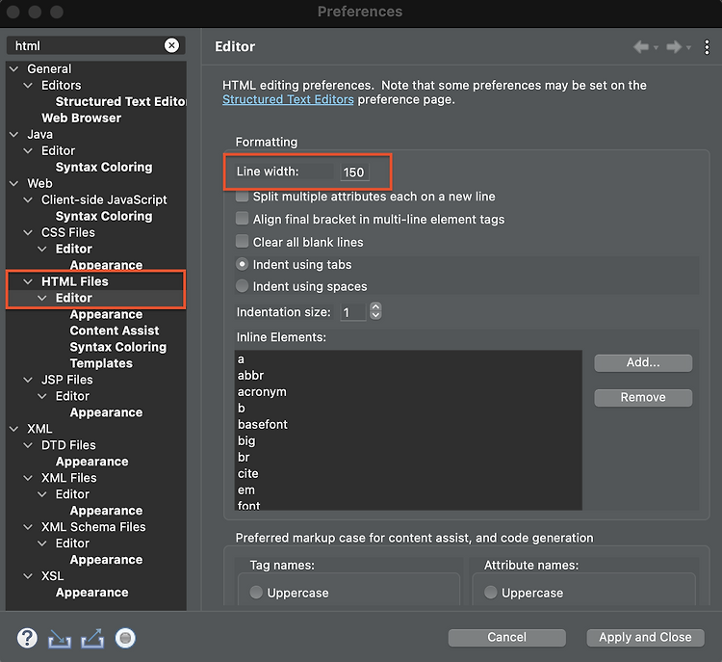This screenshot has height=662, width=722.
Task: Select DTD Files tree item
Action: [x=68, y=445]
